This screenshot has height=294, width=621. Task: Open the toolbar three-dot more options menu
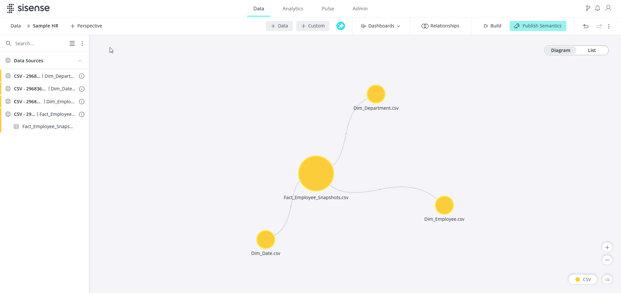point(609,26)
